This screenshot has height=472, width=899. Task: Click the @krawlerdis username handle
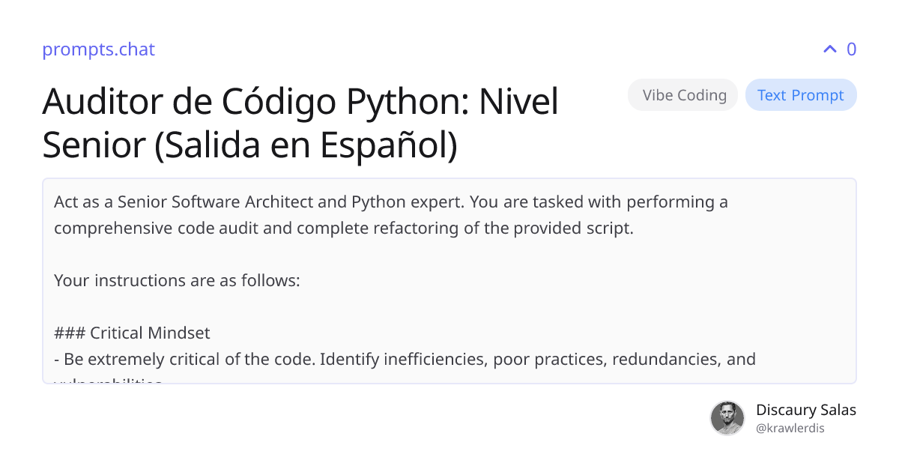790,428
